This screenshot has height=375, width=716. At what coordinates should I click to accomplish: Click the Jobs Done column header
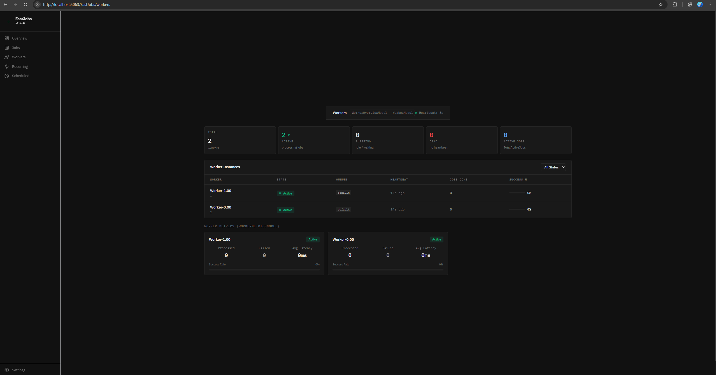tap(459, 180)
